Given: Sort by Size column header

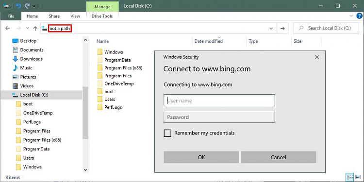Looking at the screenshot, I should pos(298,41).
